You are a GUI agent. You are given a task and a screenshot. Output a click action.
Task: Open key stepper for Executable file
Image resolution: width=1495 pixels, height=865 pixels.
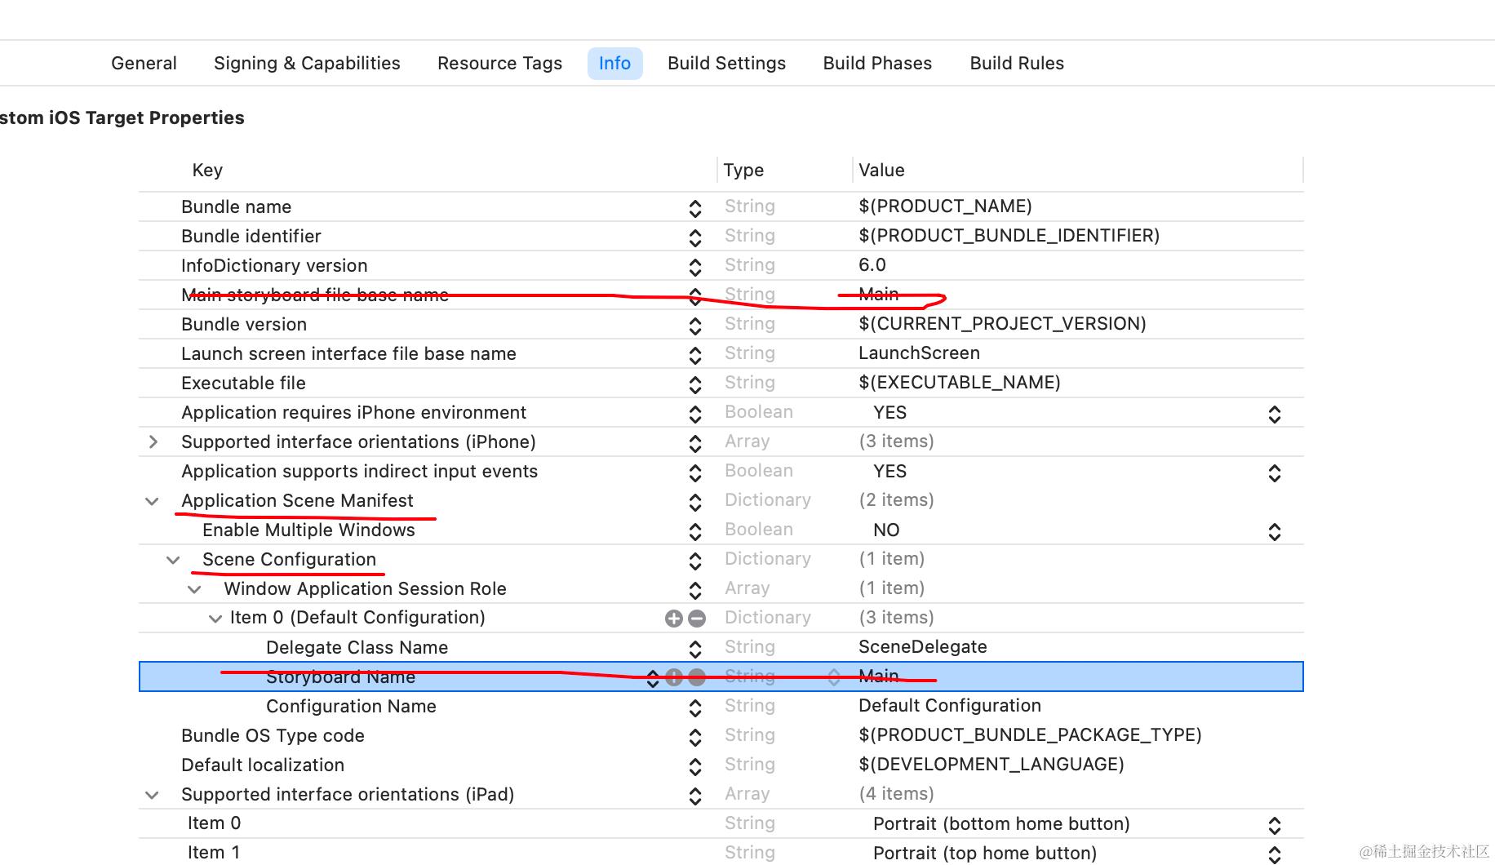pyautogui.click(x=695, y=384)
